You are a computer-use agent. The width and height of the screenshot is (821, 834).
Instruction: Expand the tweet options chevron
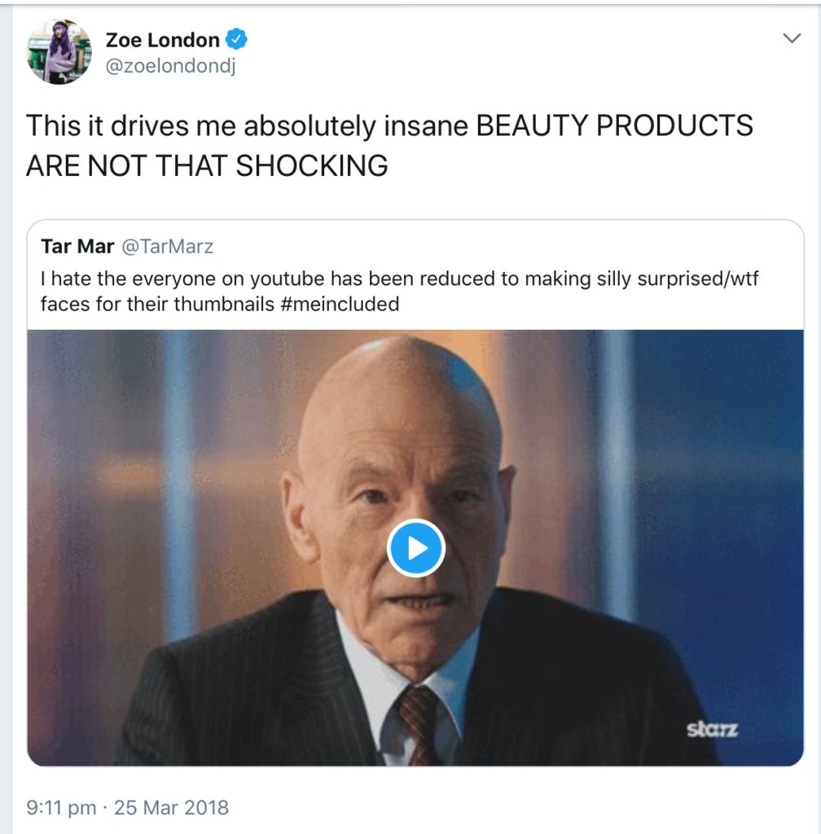point(791,38)
